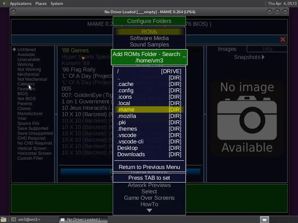
Task: Expand the Snapshots right arrow
Action: coord(263,57)
